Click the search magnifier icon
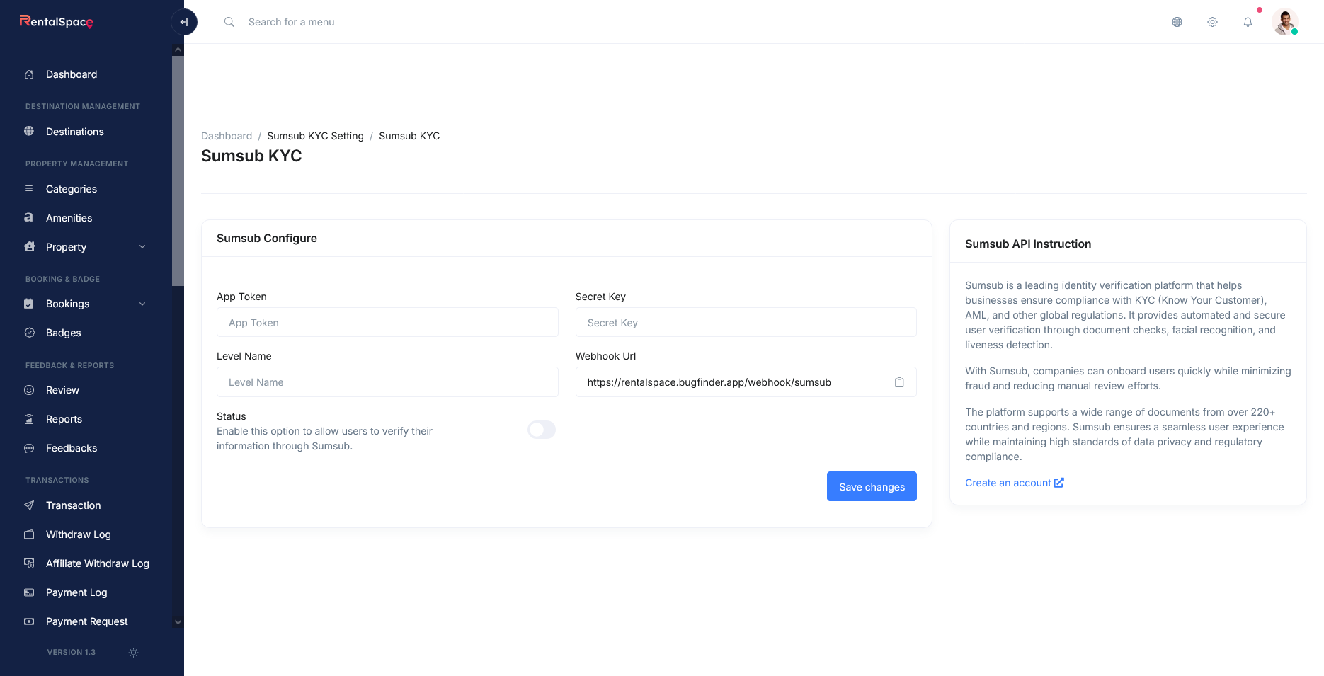 [x=229, y=22]
